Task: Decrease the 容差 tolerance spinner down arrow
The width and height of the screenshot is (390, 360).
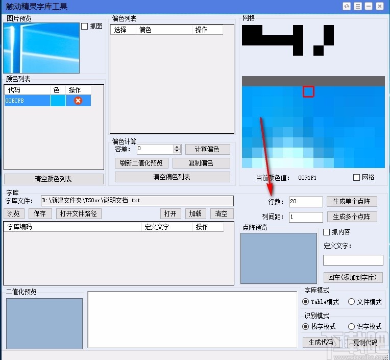Action: coord(177,151)
